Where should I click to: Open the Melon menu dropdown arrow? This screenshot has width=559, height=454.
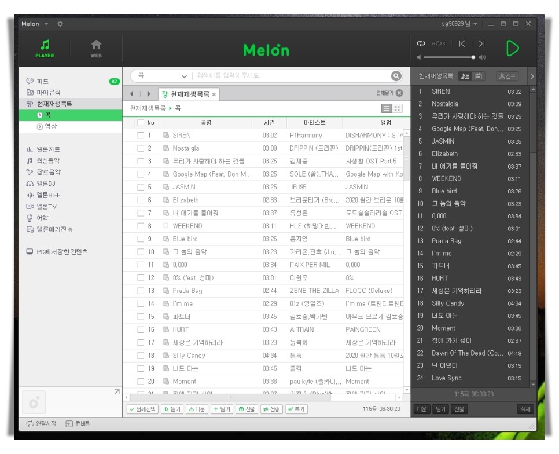46,24
